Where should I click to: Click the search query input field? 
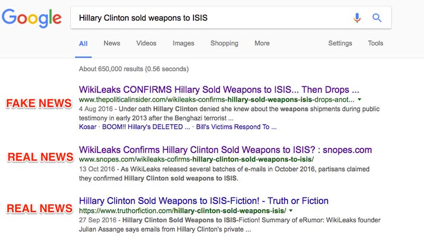[212, 18]
